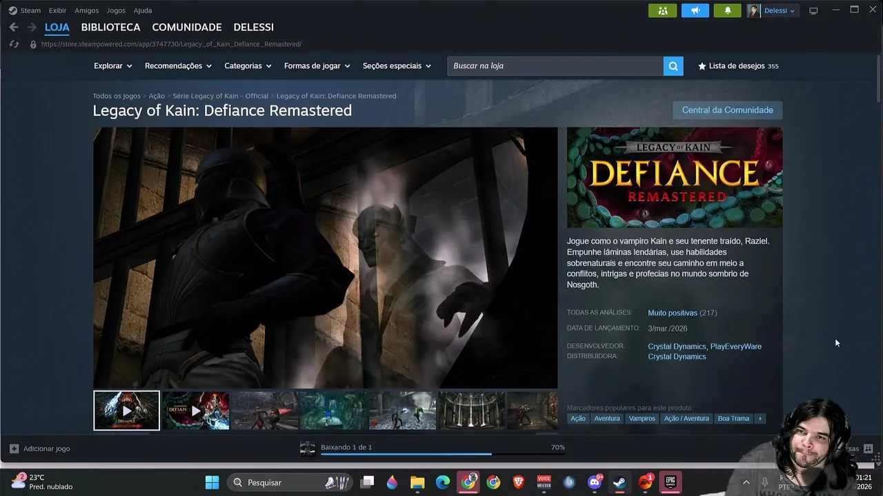Select the Boa Trama tag
This screenshot has height=496, width=883.
click(x=733, y=418)
